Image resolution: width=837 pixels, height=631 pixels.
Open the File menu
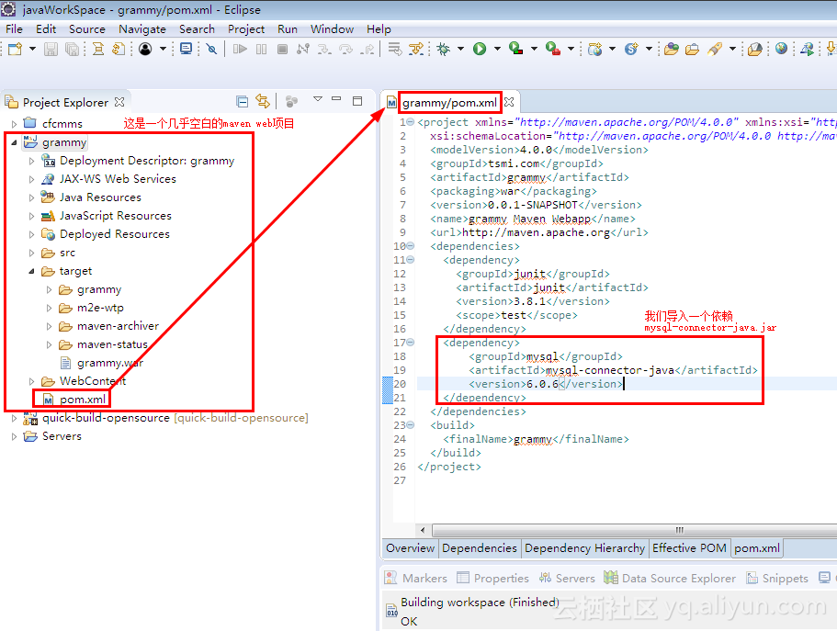pos(14,28)
